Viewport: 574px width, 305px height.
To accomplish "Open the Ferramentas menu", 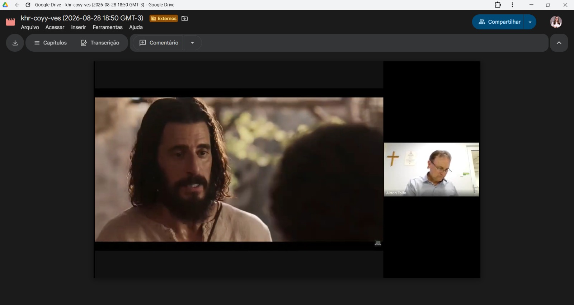I will pyautogui.click(x=108, y=27).
